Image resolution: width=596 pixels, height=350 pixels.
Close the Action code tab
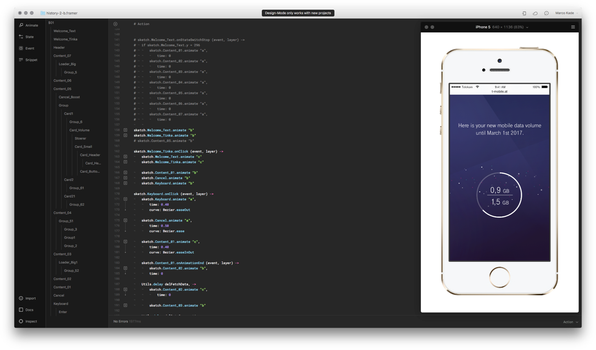coord(115,24)
